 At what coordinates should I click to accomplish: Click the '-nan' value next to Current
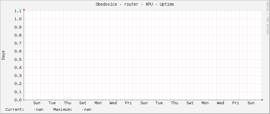(39, 110)
